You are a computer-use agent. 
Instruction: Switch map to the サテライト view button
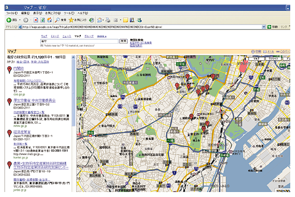[273, 59]
